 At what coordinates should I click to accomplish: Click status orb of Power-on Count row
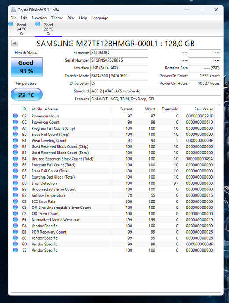[x=15, y=122]
